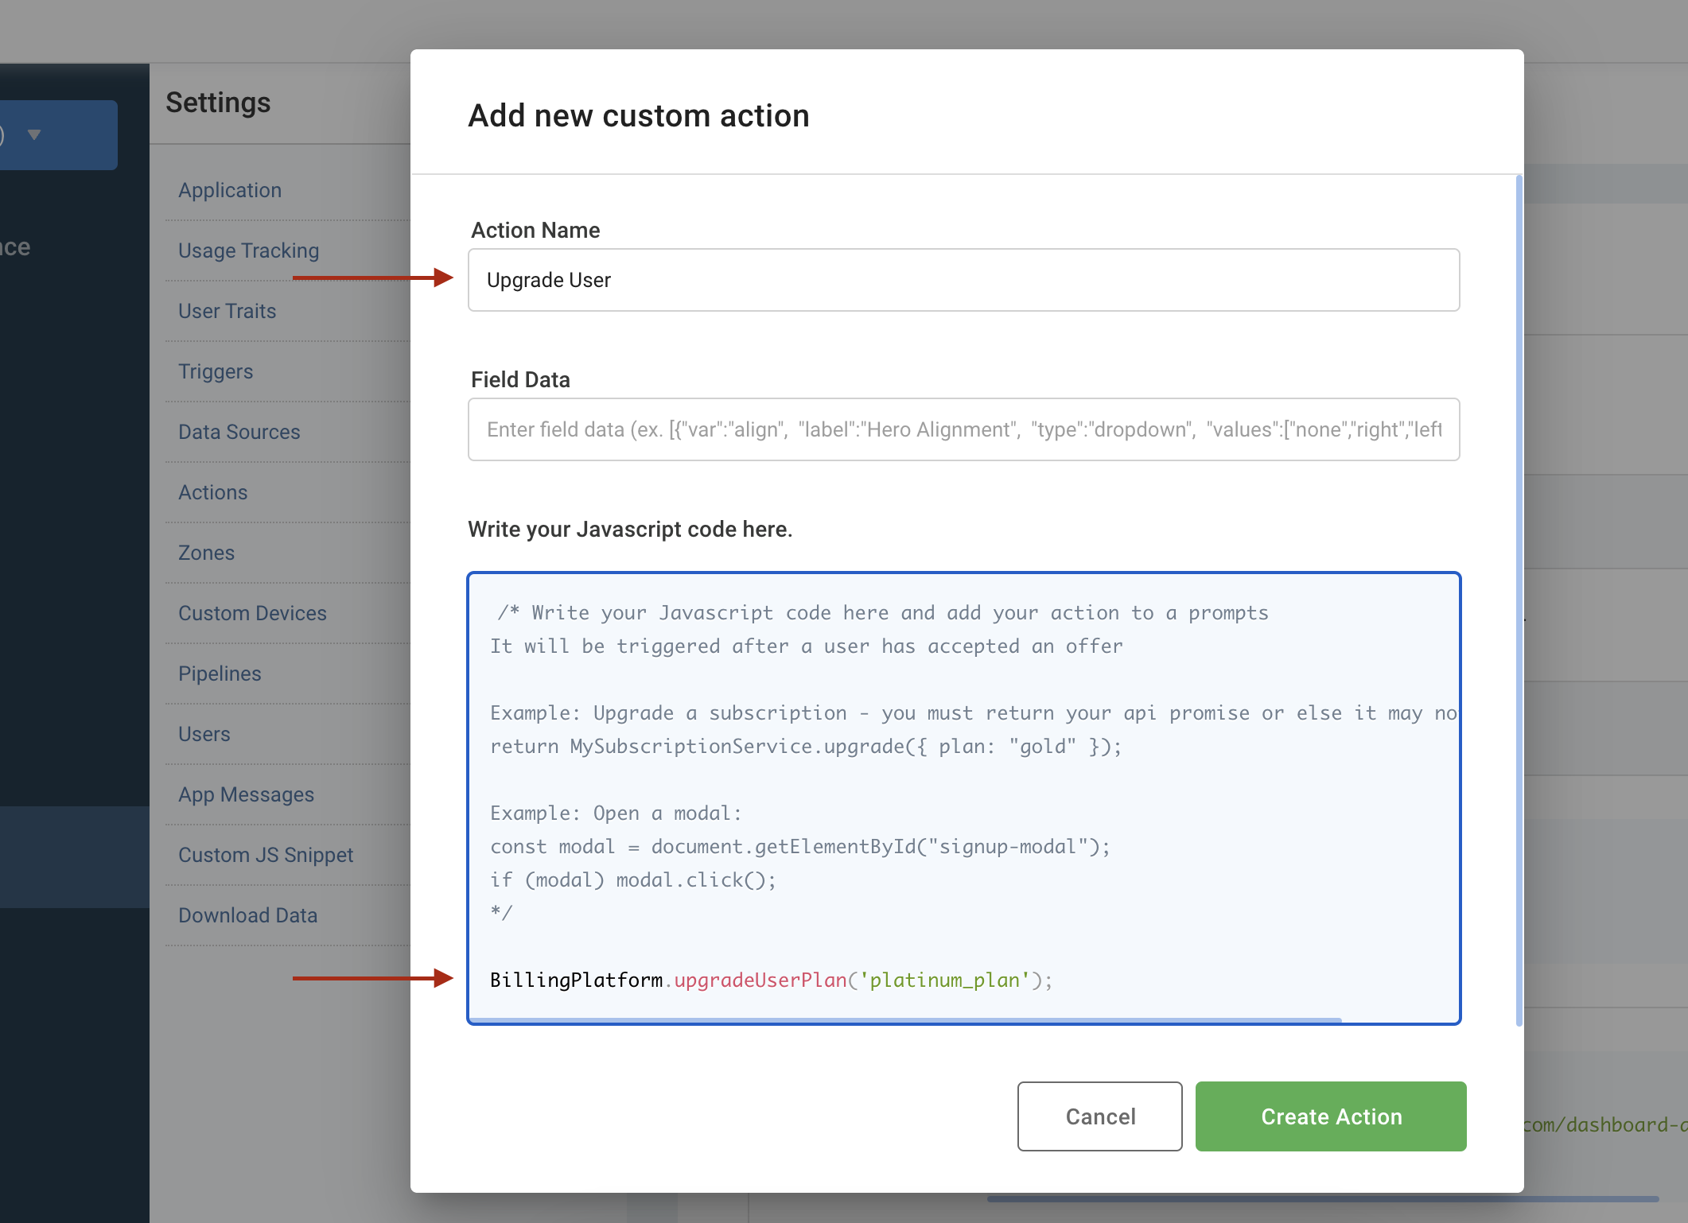This screenshot has height=1223, width=1688.
Task: Open Pipelines settings item
Action: [x=220, y=674]
